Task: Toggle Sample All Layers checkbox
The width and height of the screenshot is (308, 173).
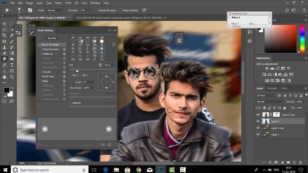Action: click(96, 10)
